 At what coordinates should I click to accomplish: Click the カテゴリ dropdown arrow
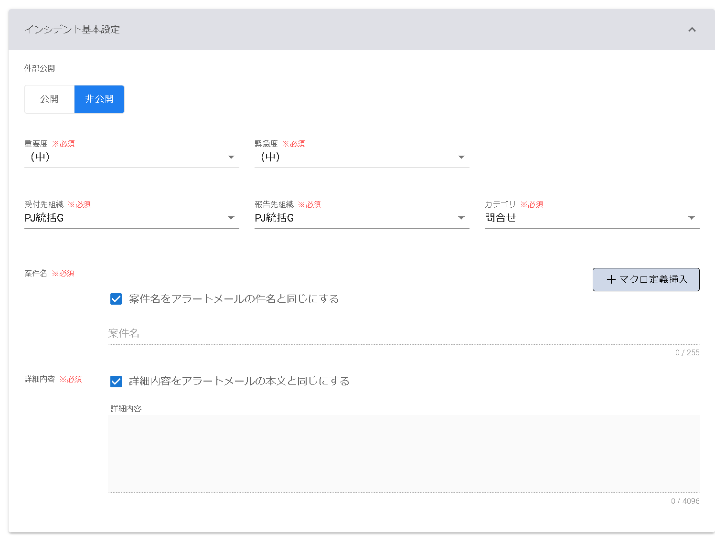pyautogui.click(x=691, y=218)
